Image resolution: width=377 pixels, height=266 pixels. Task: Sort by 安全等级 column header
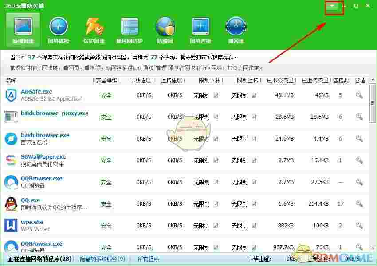pyautogui.click(x=106, y=81)
